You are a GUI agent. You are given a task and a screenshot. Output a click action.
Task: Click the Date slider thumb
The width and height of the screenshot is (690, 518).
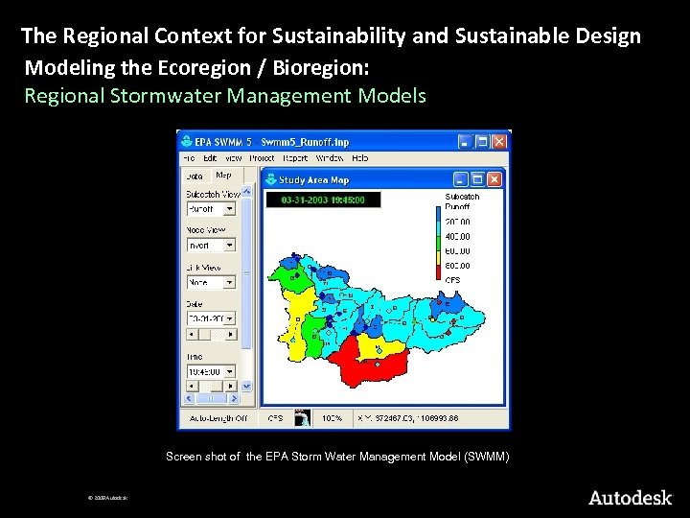pyautogui.click(x=204, y=335)
